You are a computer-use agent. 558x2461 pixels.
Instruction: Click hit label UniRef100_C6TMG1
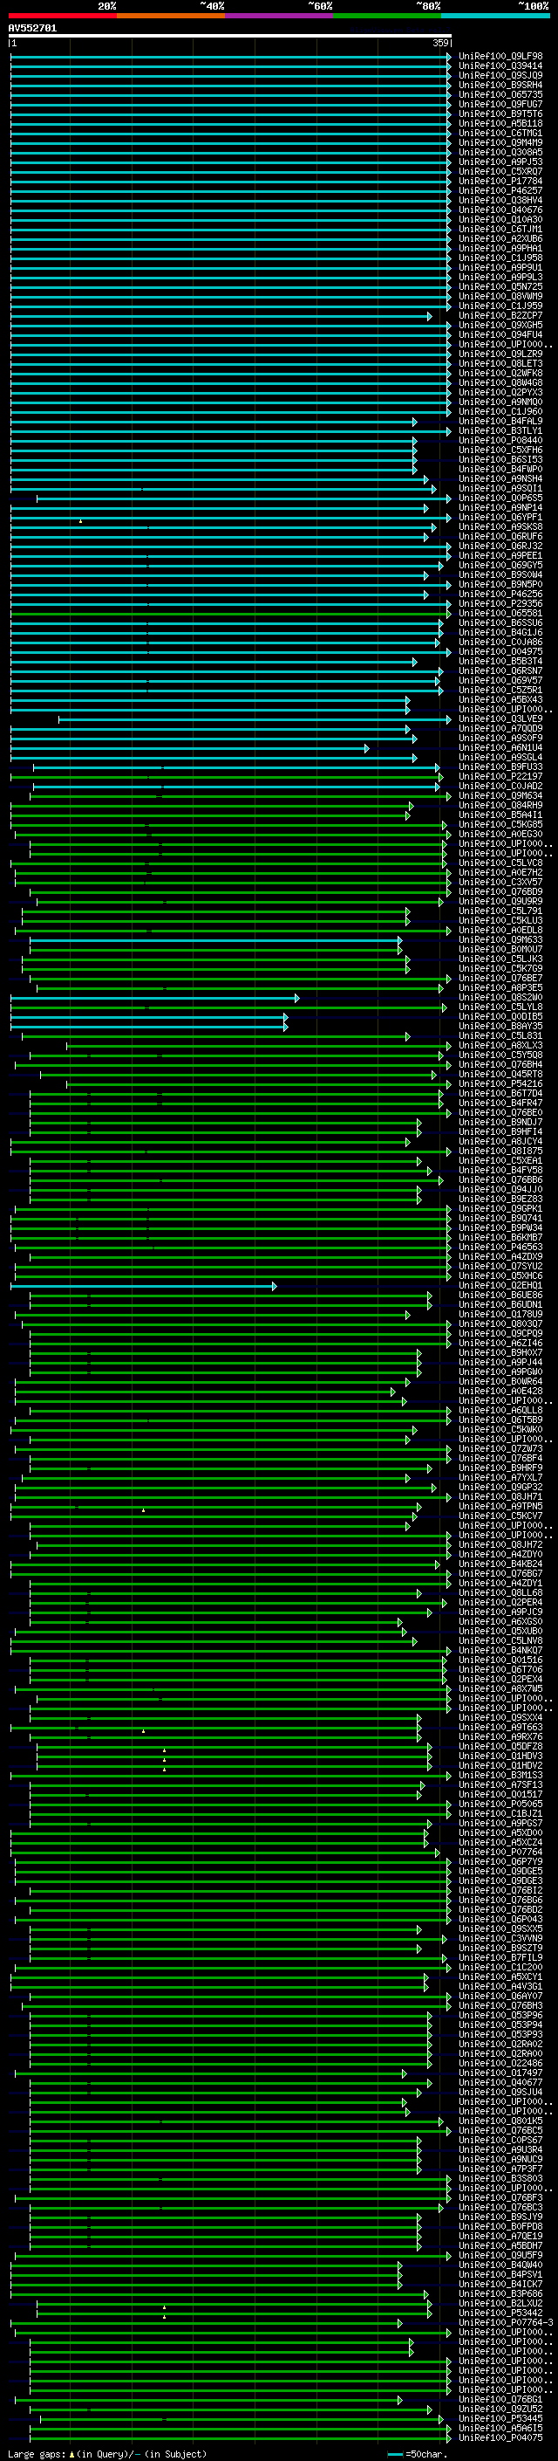pos(500,134)
